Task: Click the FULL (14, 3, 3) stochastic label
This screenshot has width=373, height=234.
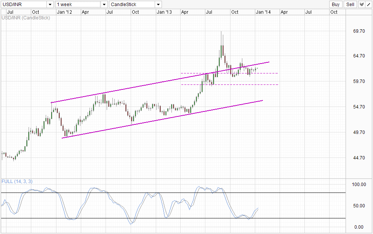Action: point(17,181)
